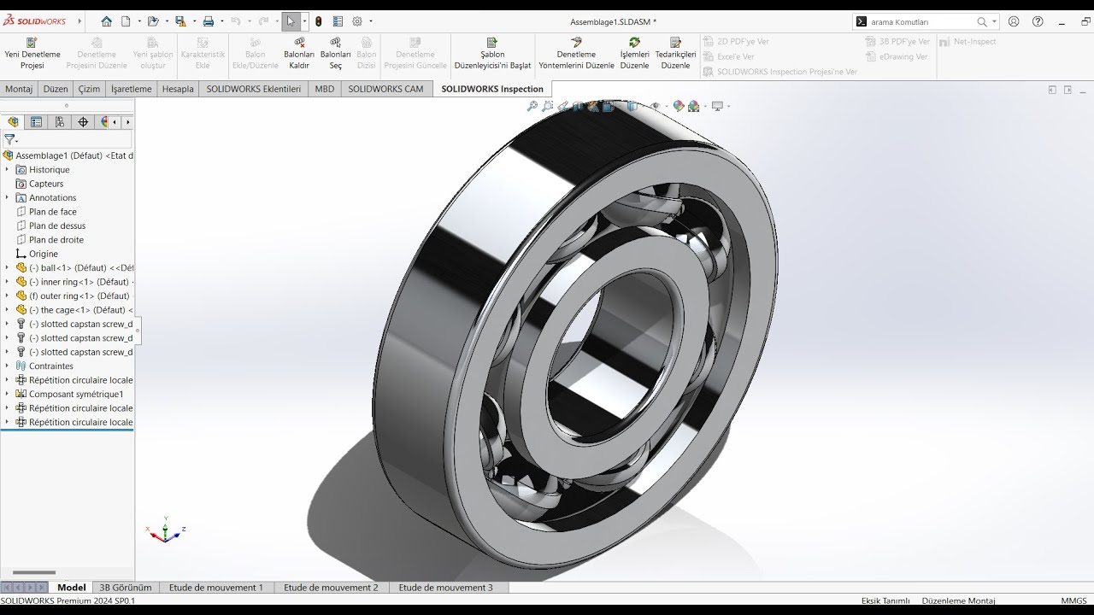Expand SOLIDWORKS logo menu arrow
This screenshot has width=1094, height=615.
[79, 21]
